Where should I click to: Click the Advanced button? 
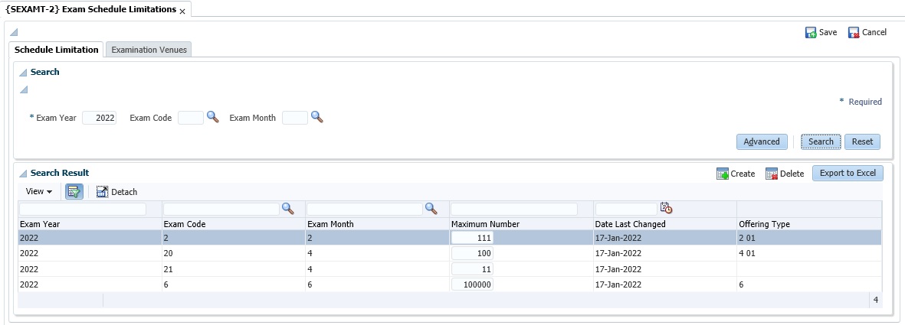[x=762, y=141]
